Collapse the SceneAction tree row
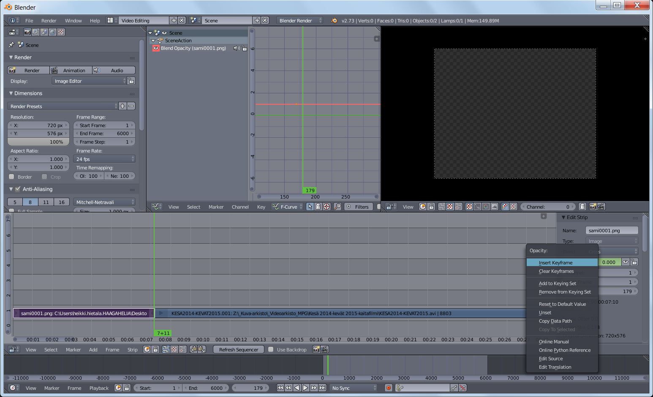The height and width of the screenshot is (397, 653). pos(153,41)
